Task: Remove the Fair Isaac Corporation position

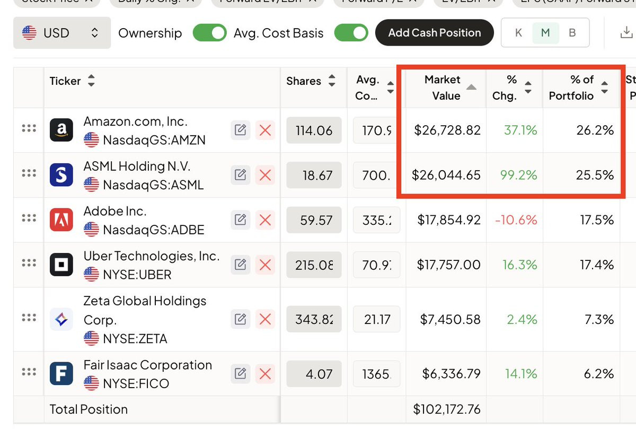Action: [x=265, y=374]
